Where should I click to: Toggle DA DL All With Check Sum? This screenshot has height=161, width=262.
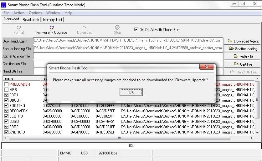pyautogui.click(x=136, y=30)
